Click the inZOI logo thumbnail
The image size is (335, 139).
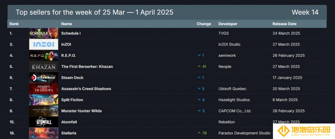tap(44, 44)
